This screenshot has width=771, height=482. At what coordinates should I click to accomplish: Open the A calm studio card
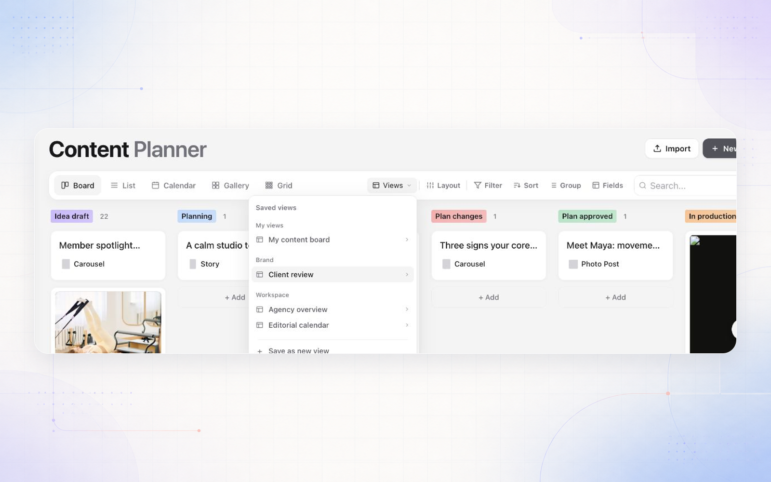click(x=213, y=255)
